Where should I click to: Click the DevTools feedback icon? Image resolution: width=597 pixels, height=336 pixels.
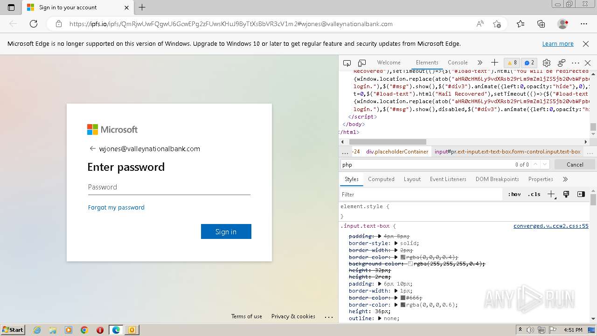coord(562,63)
